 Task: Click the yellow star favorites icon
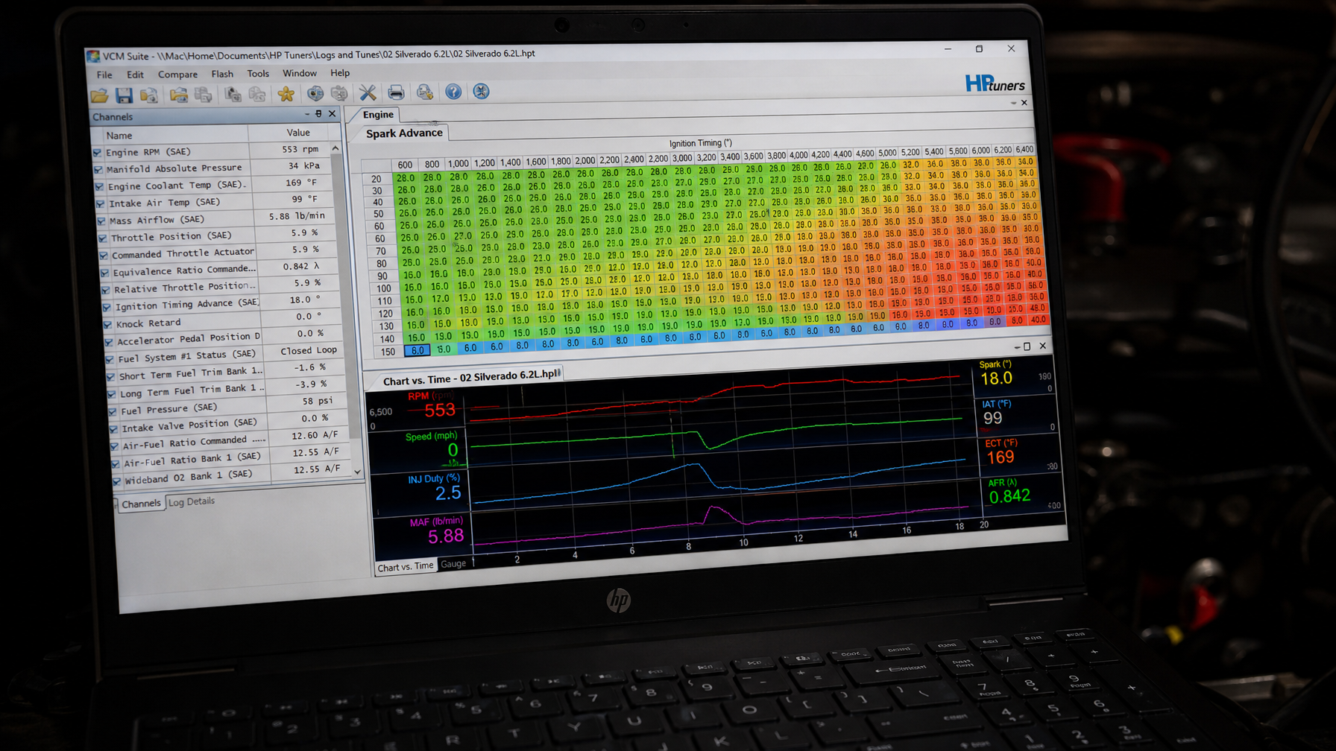[286, 94]
